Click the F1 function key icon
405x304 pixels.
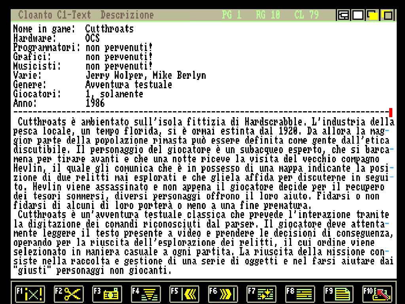(30, 294)
